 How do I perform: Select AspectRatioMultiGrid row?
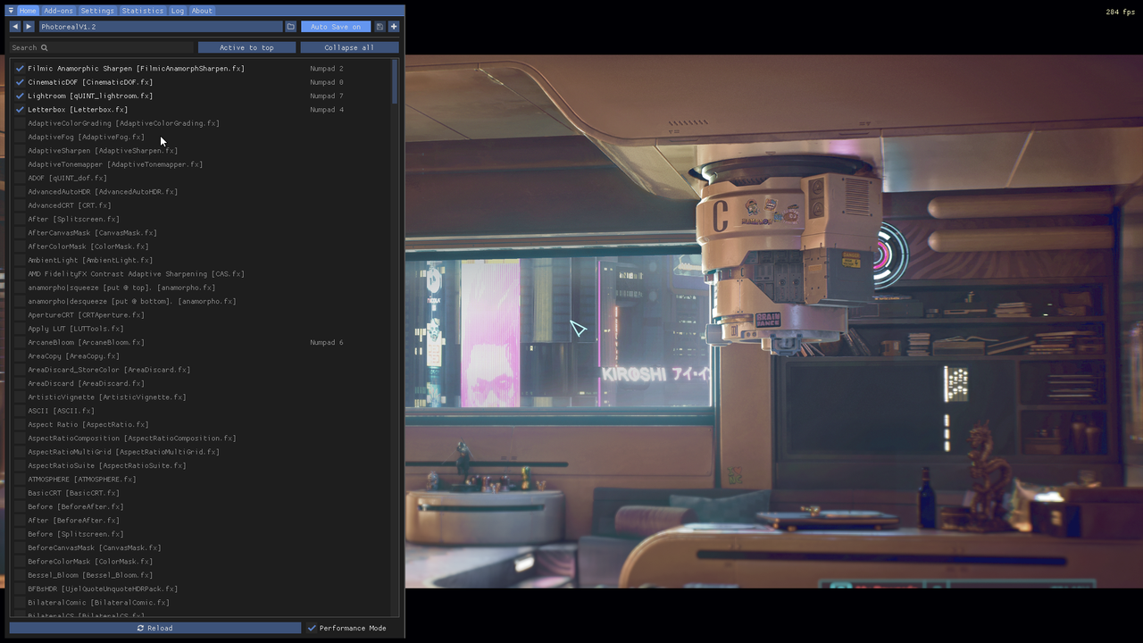[x=123, y=452]
